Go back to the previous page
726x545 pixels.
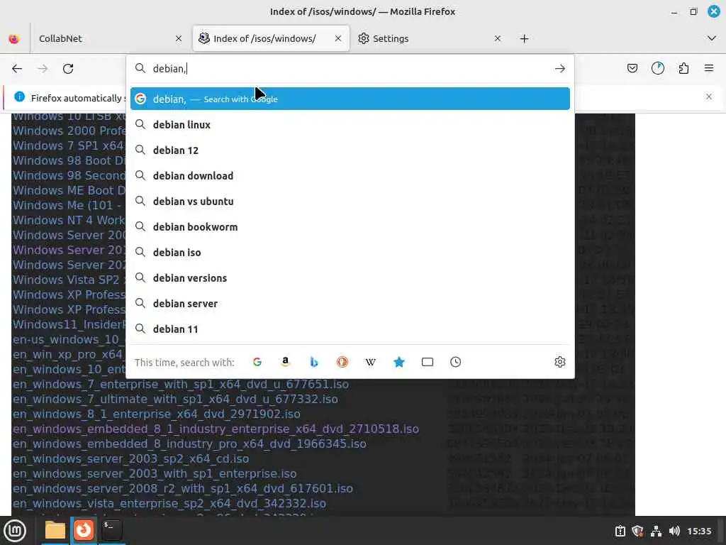(17, 69)
